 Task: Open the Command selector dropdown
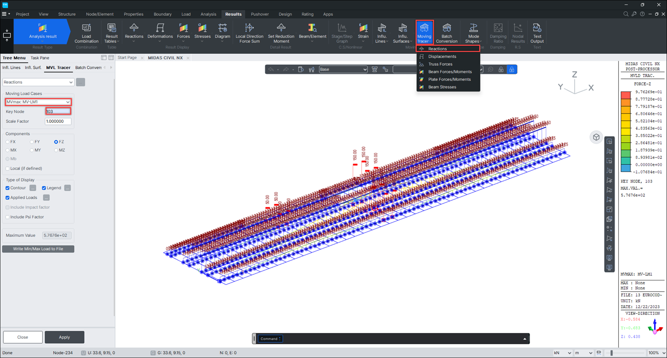270,339
